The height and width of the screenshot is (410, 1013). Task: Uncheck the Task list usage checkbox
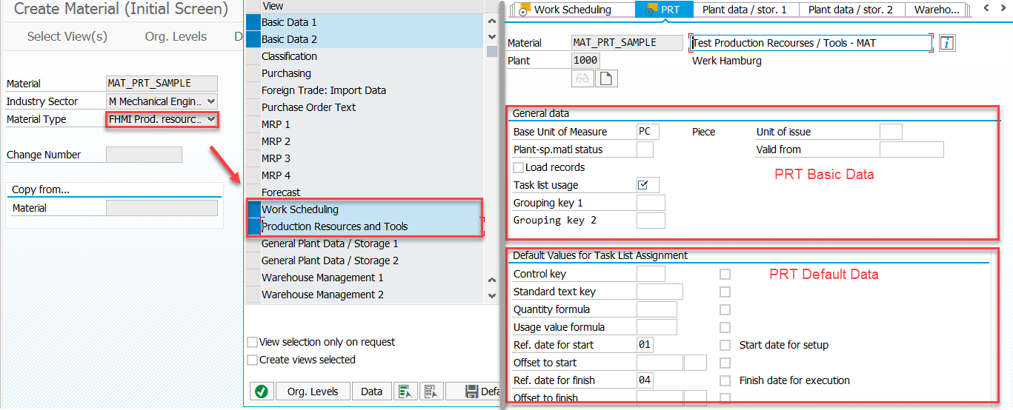[x=643, y=185]
